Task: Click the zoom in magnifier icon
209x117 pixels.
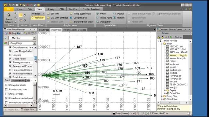Action: coord(15,14)
